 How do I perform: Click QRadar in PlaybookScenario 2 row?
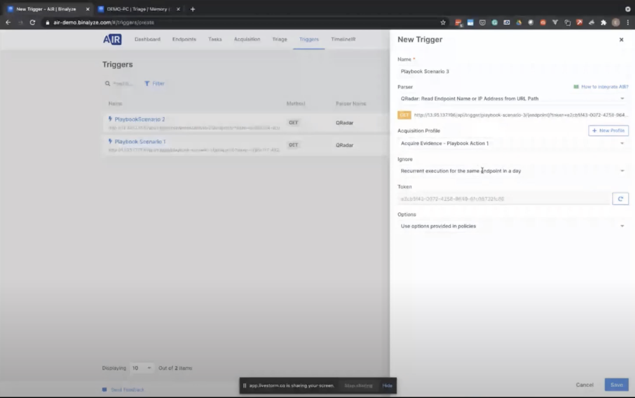point(344,123)
